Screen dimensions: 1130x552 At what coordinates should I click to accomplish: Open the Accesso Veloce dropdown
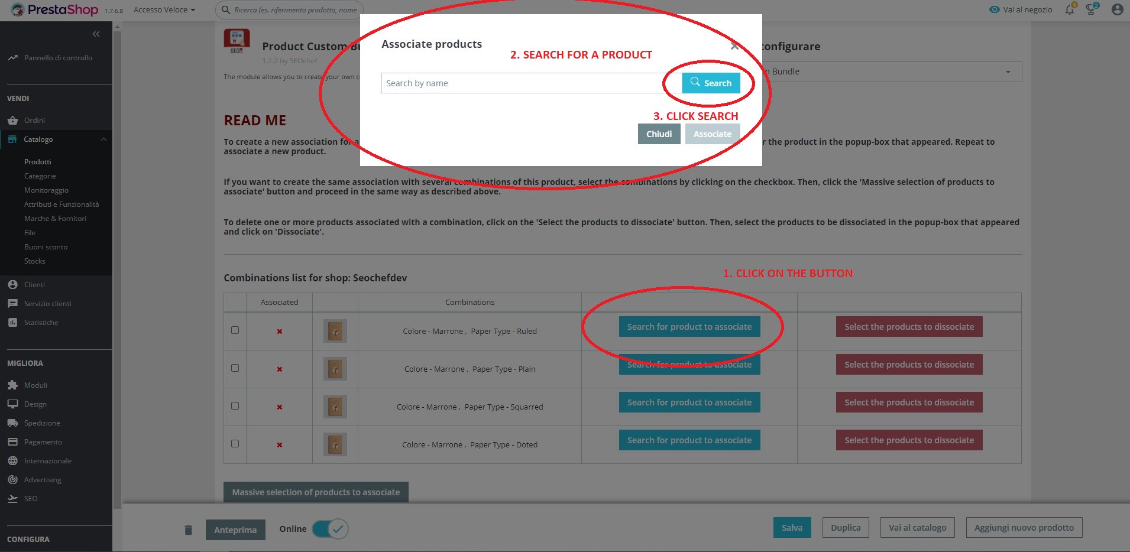coord(164,10)
